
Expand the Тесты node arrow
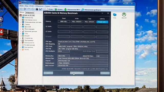[x=20, y=50]
